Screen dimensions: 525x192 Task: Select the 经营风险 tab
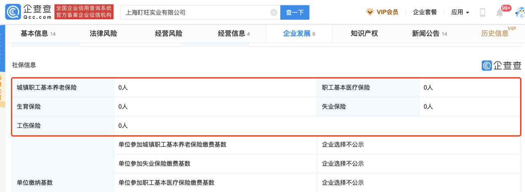click(x=169, y=34)
